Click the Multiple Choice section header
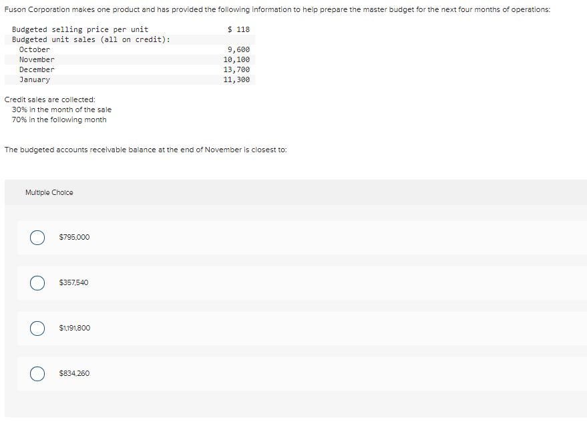The image size is (587, 448). pos(49,192)
